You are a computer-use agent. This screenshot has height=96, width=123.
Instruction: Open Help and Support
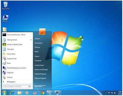[x=40, y=78]
